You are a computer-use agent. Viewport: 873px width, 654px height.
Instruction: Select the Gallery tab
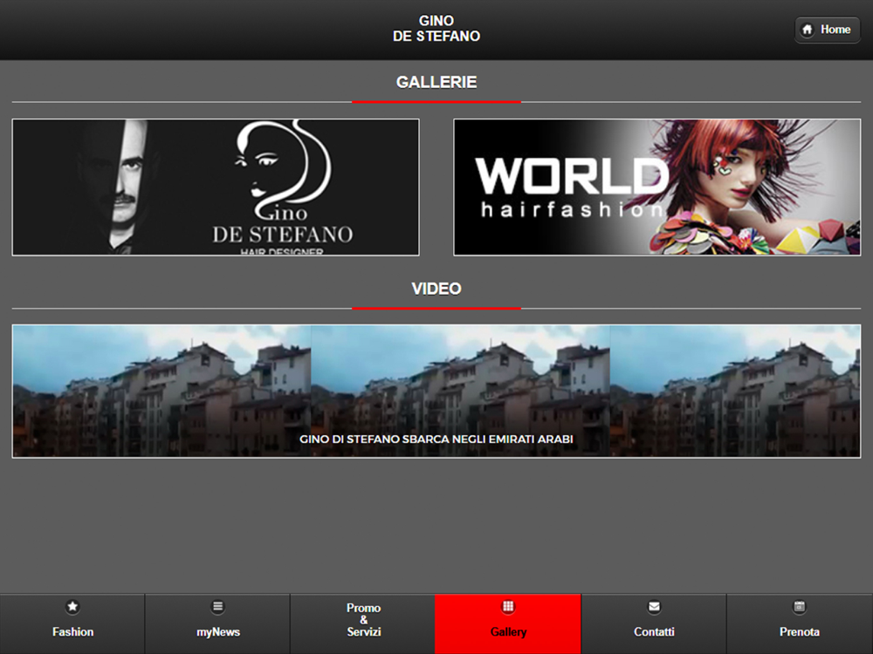tap(508, 624)
